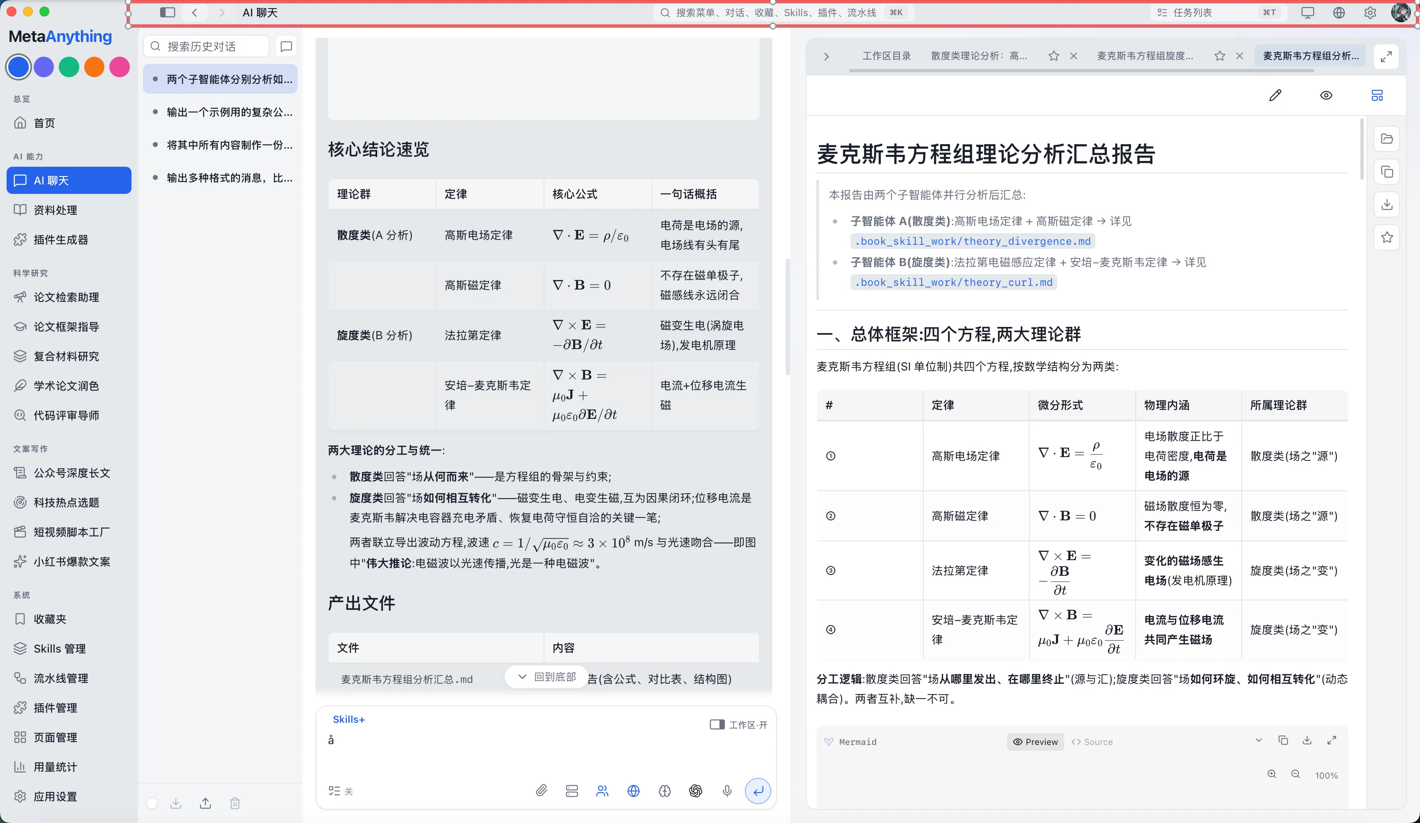This screenshot has height=823, width=1420.
Task: Open folder icon on right toolbar
Action: (x=1387, y=138)
